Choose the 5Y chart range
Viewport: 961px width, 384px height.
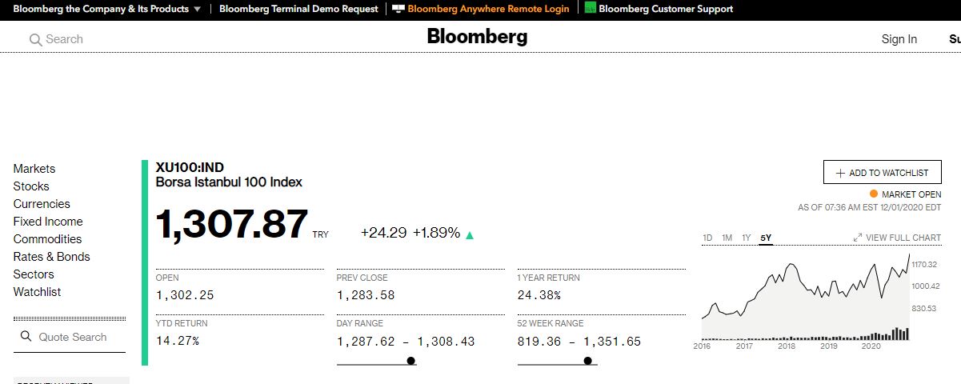click(x=767, y=238)
